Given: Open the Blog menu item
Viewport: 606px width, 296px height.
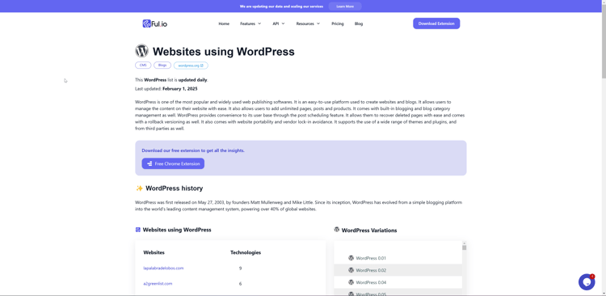Looking at the screenshot, I should tap(359, 23).
